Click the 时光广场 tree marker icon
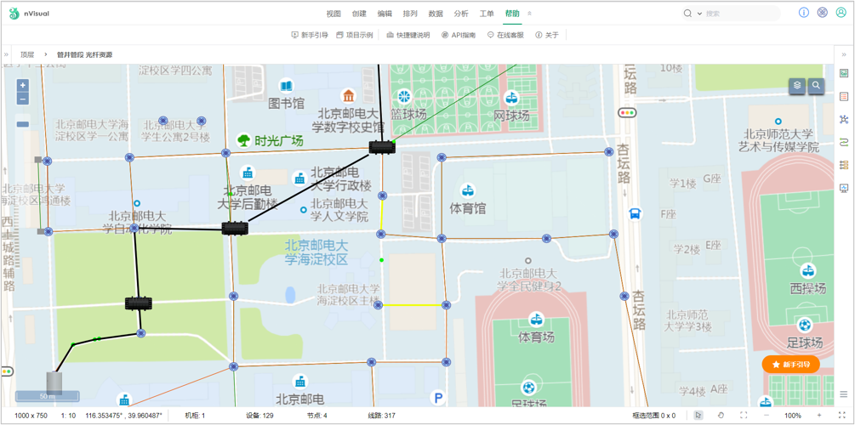The width and height of the screenshot is (855, 425). click(x=243, y=140)
